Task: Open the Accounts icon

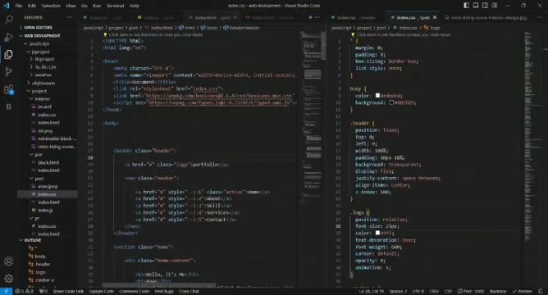Action: 8,261
